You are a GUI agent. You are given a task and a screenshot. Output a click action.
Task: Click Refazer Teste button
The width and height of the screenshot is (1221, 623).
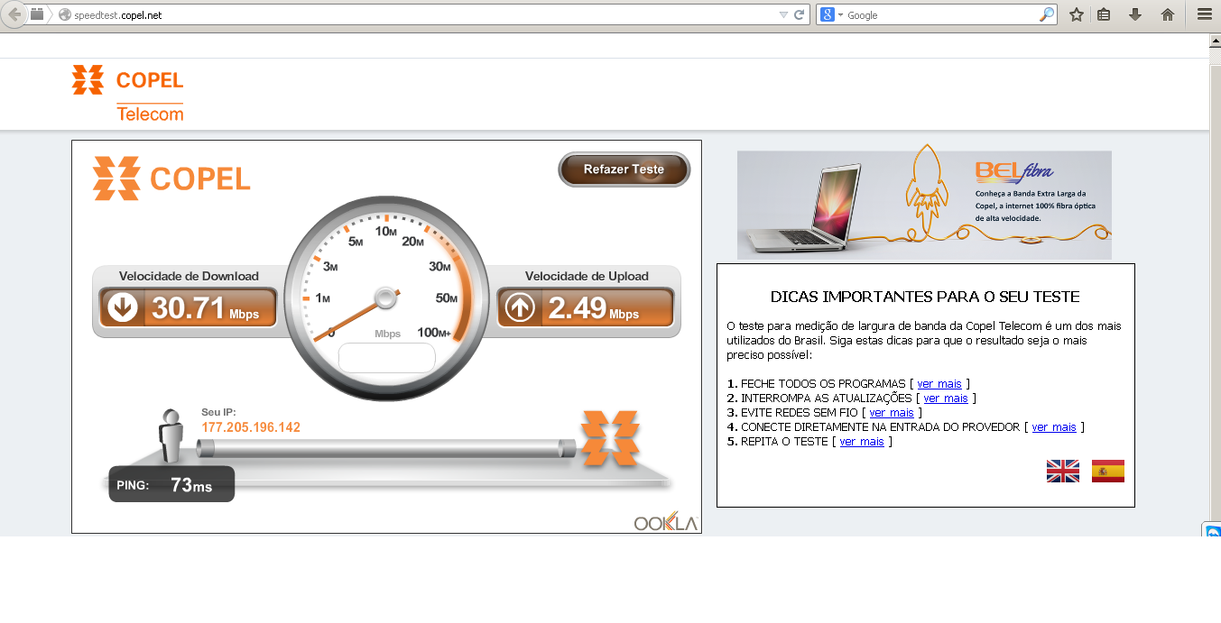pos(624,169)
